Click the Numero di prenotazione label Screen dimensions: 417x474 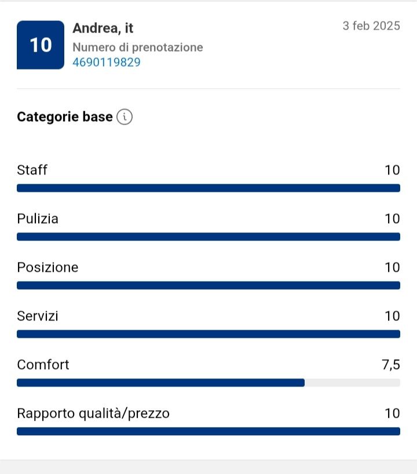(138, 48)
